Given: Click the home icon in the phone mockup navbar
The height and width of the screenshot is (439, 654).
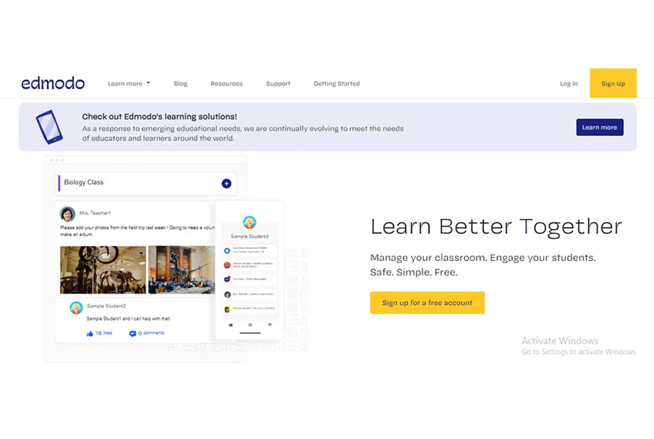Looking at the screenshot, I should pyautogui.click(x=229, y=325).
